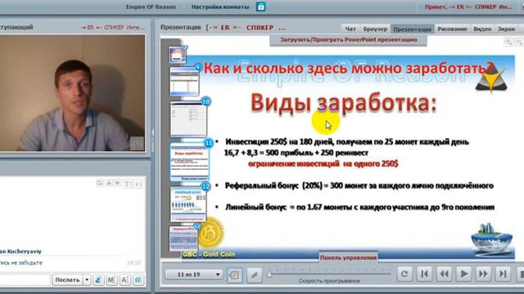Click the Панель управления tab label
524x294 pixels.
coord(348,257)
